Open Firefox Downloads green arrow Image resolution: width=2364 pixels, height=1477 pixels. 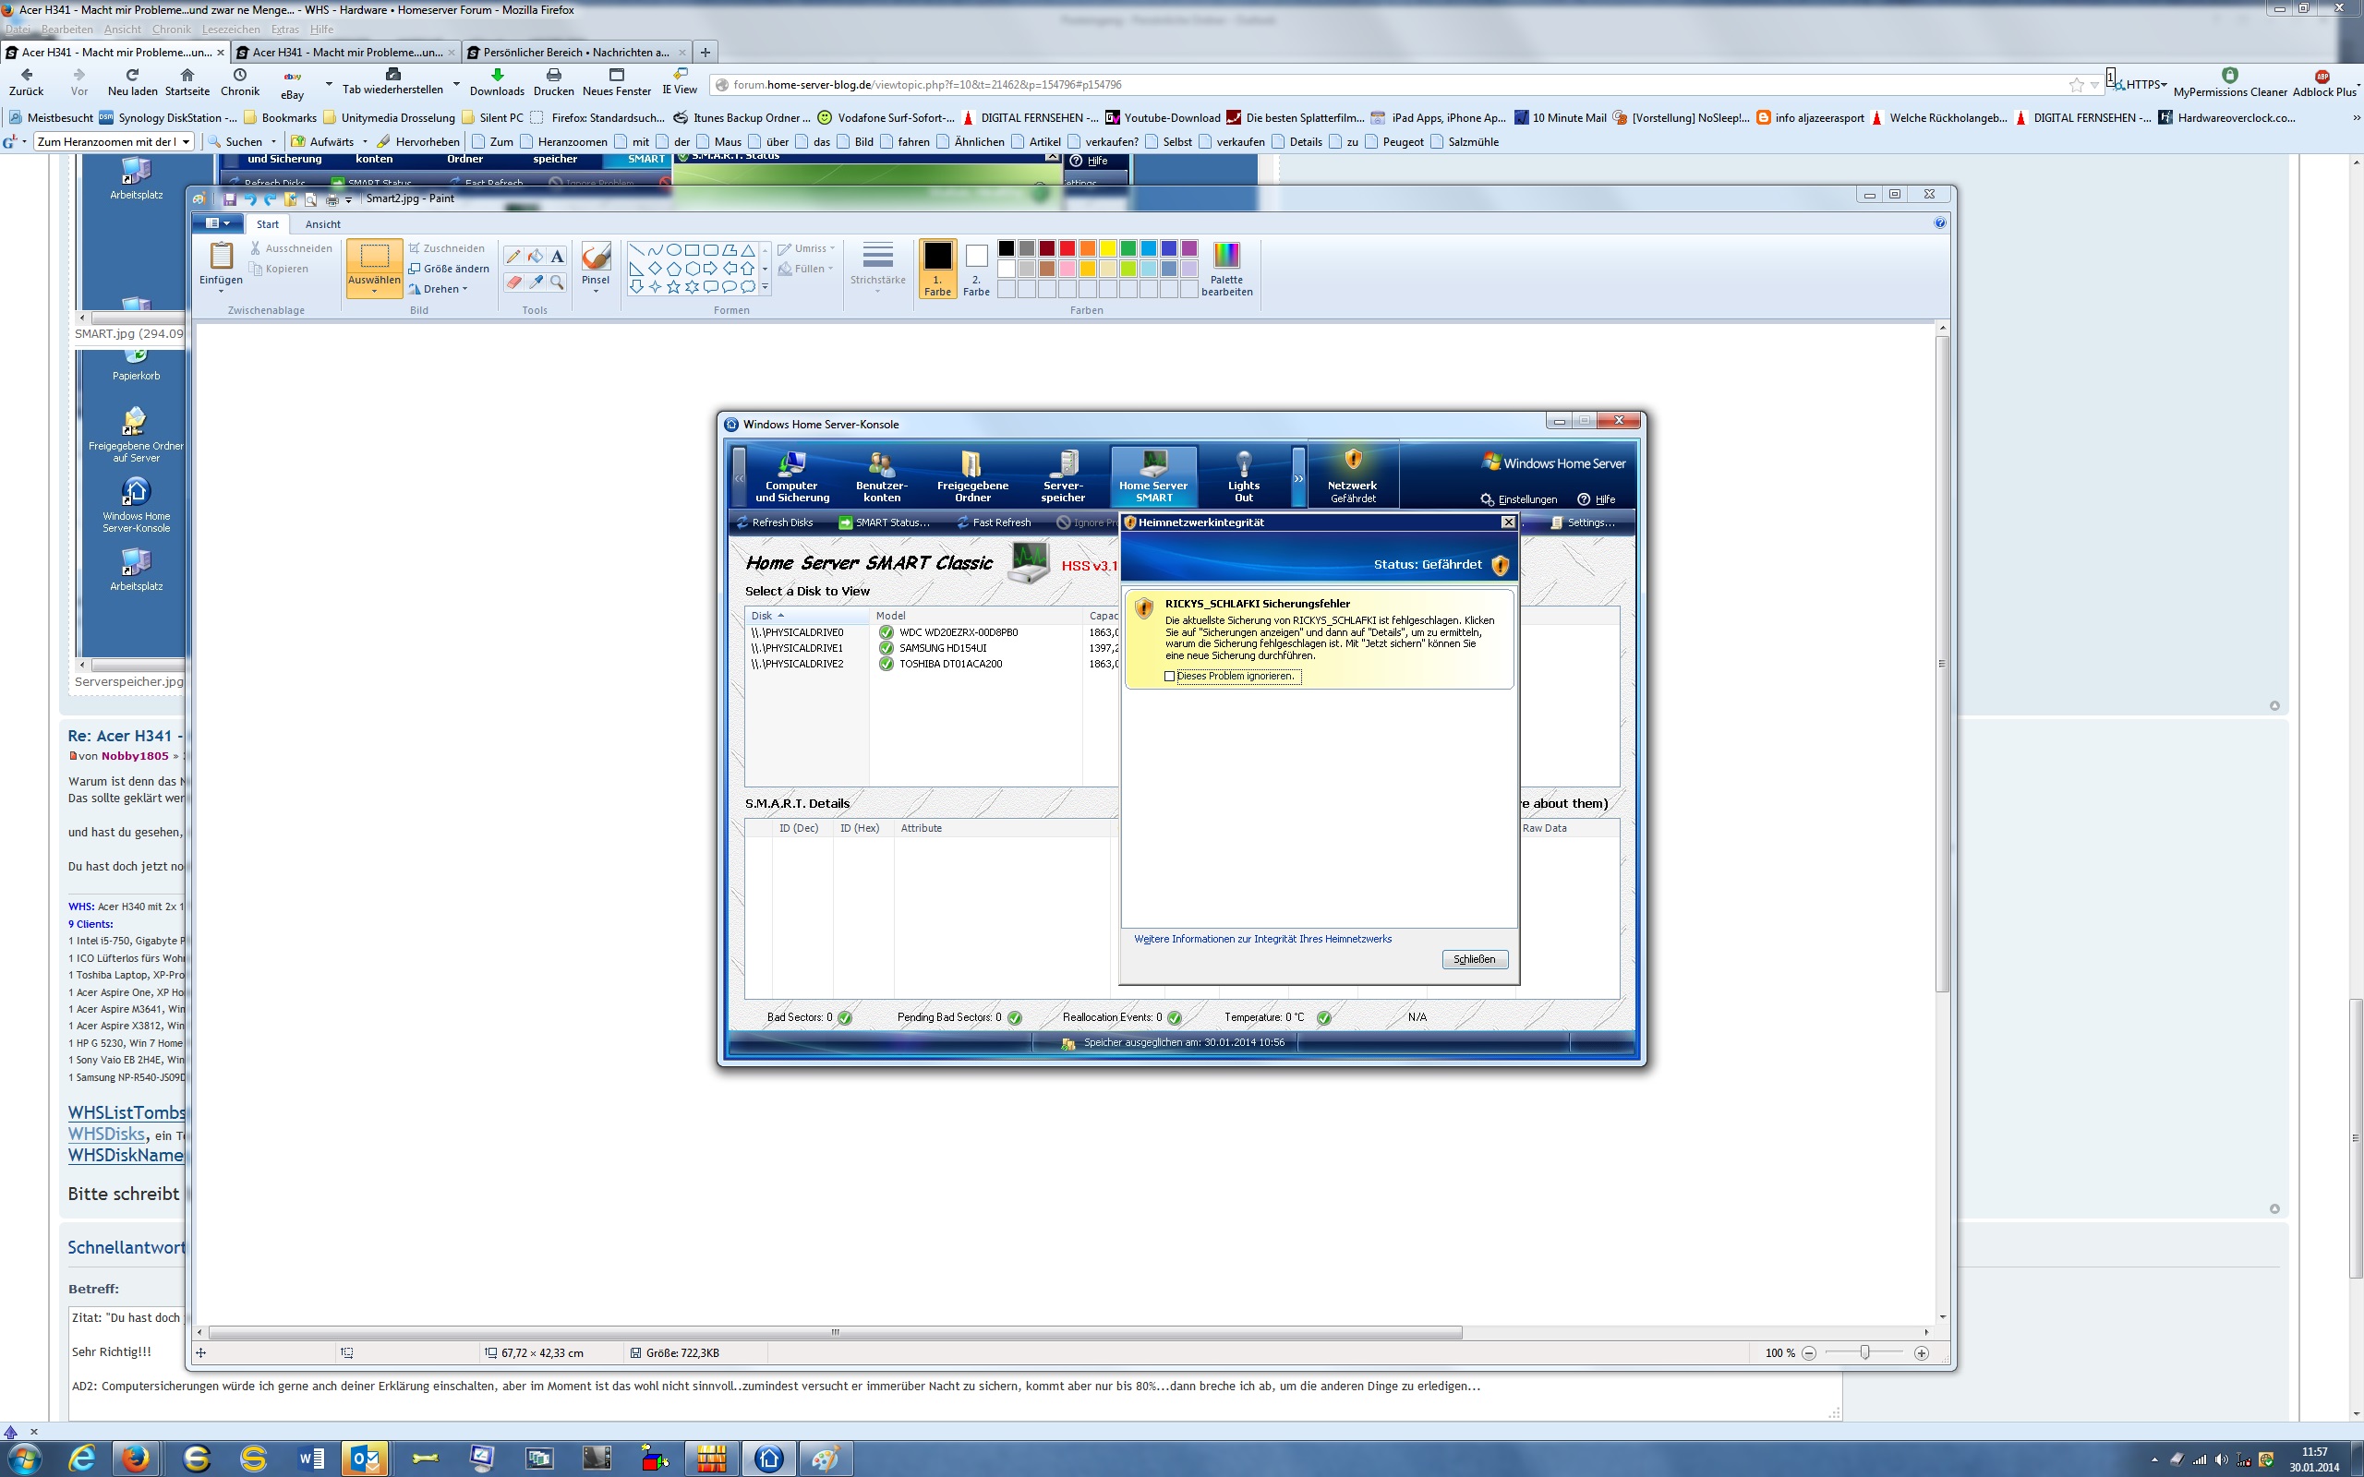coord(497,75)
